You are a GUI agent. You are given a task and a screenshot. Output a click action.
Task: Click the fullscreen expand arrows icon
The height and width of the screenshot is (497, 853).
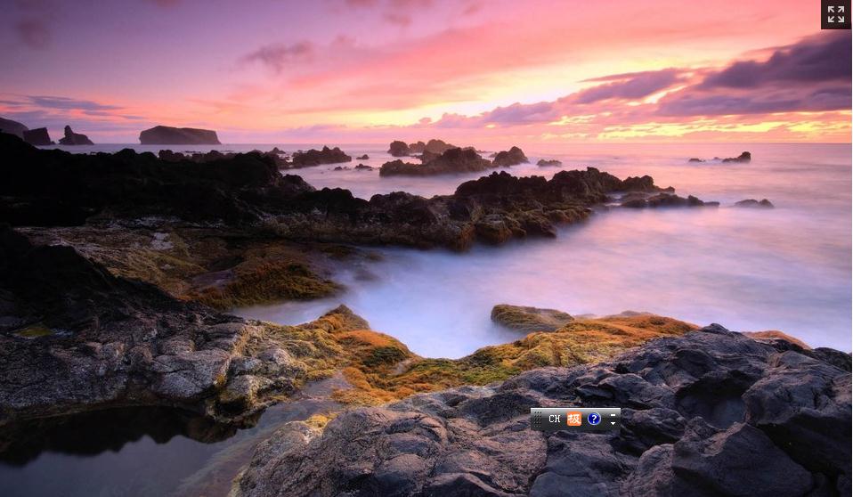point(835,14)
